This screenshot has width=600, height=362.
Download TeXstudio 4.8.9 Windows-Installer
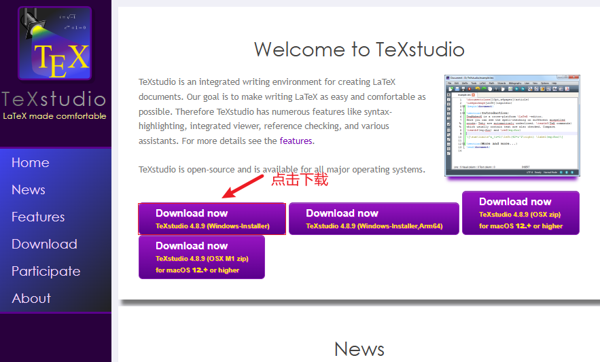[x=212, y=219]
